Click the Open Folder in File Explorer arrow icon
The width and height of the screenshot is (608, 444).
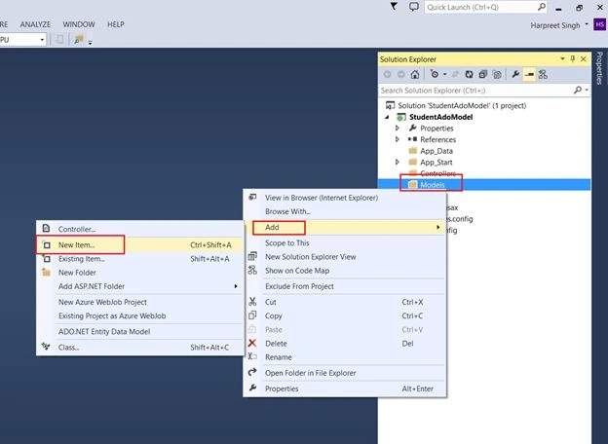pos(252,372)
